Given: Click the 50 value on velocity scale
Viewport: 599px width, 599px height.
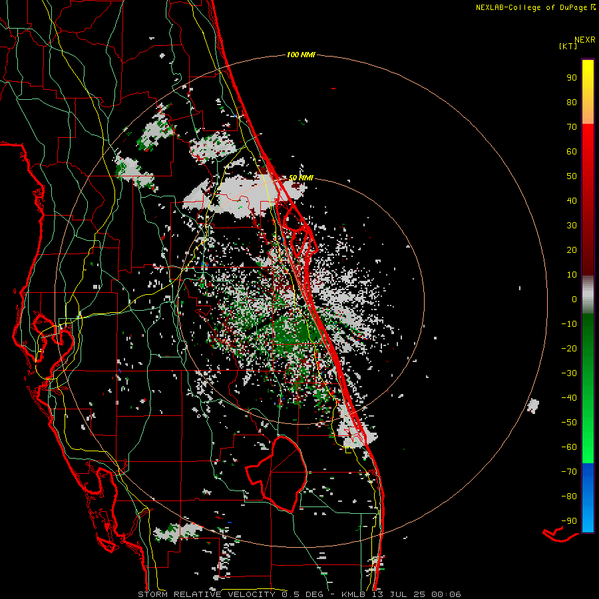Looking at the screenshot, I should click(x=572, y=176).
